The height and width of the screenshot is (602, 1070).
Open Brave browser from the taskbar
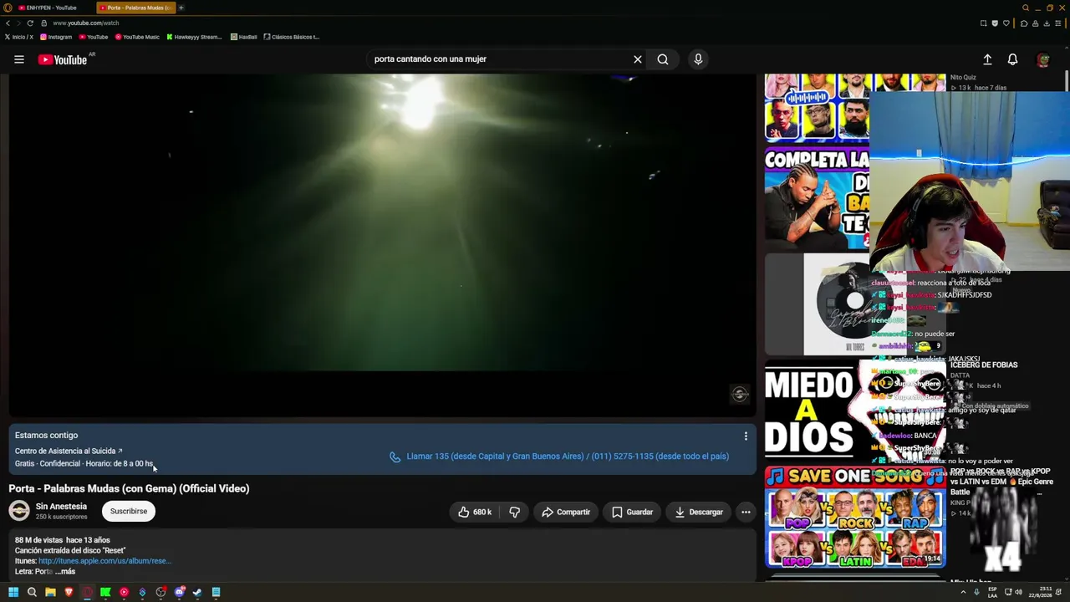(x=69, y=592)
